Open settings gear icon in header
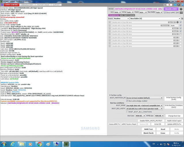 pyautogui.click(x=183, y=5)
